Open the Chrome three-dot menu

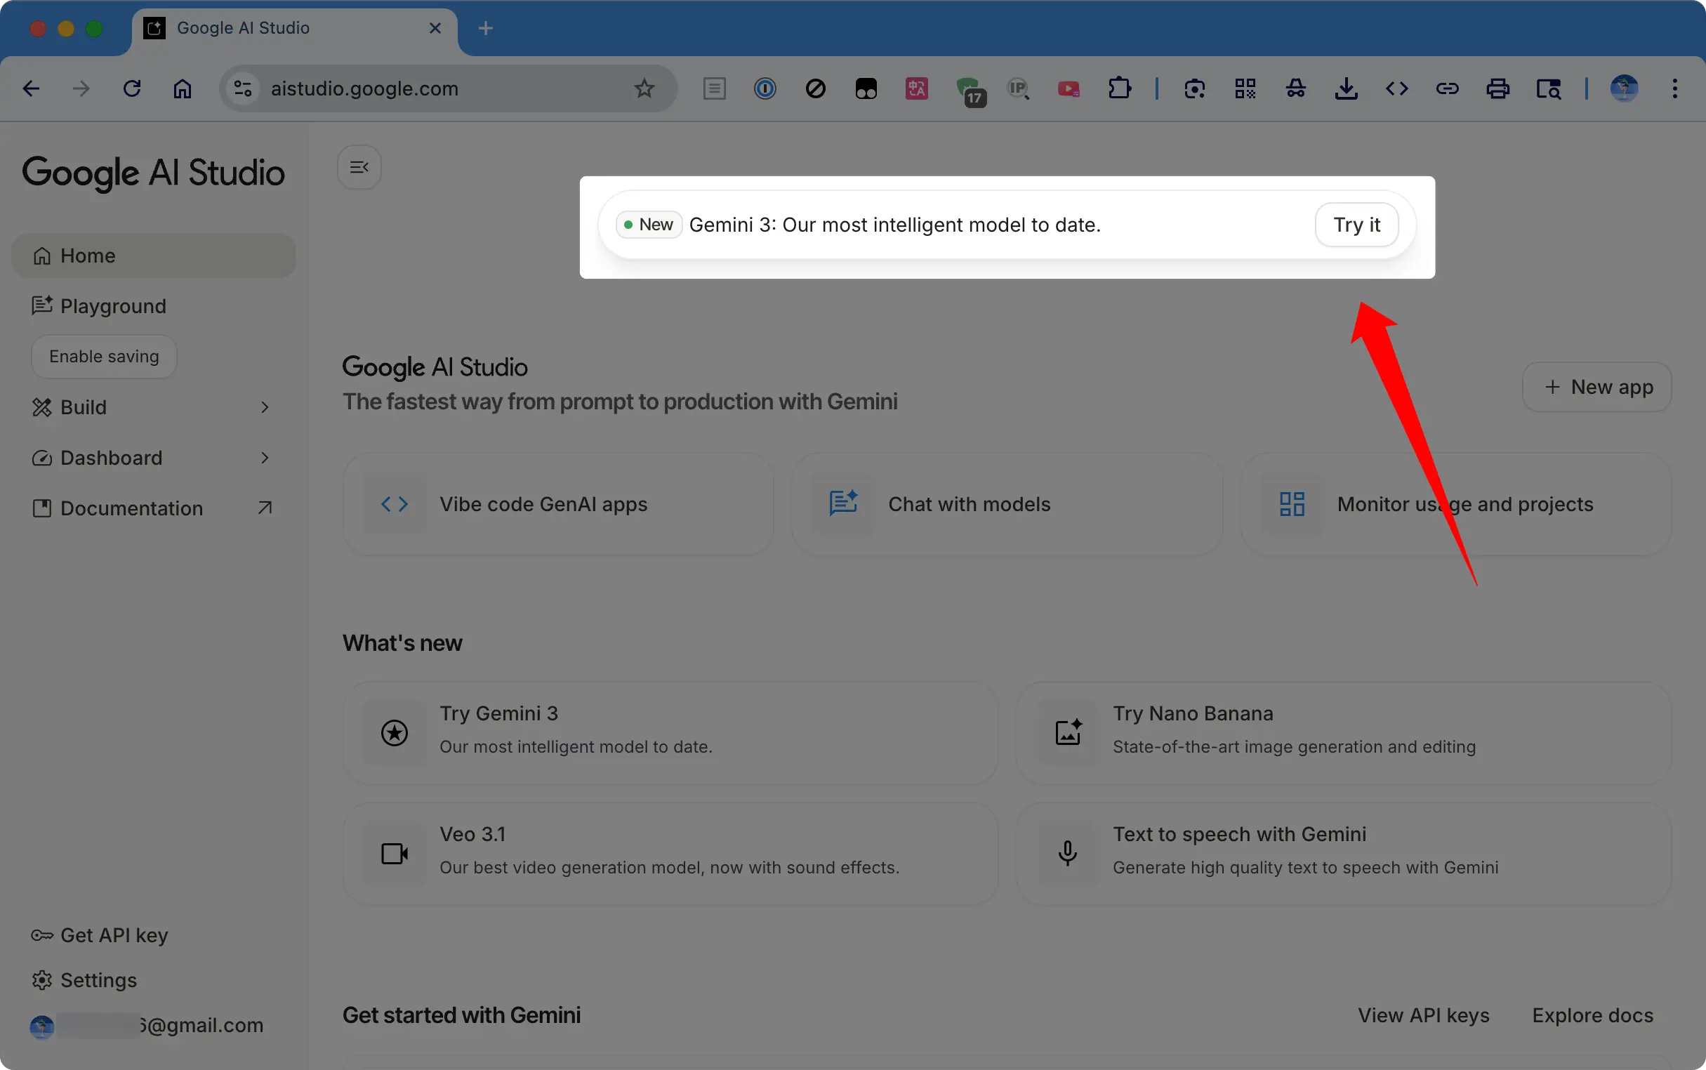[x=1674, y=88]
